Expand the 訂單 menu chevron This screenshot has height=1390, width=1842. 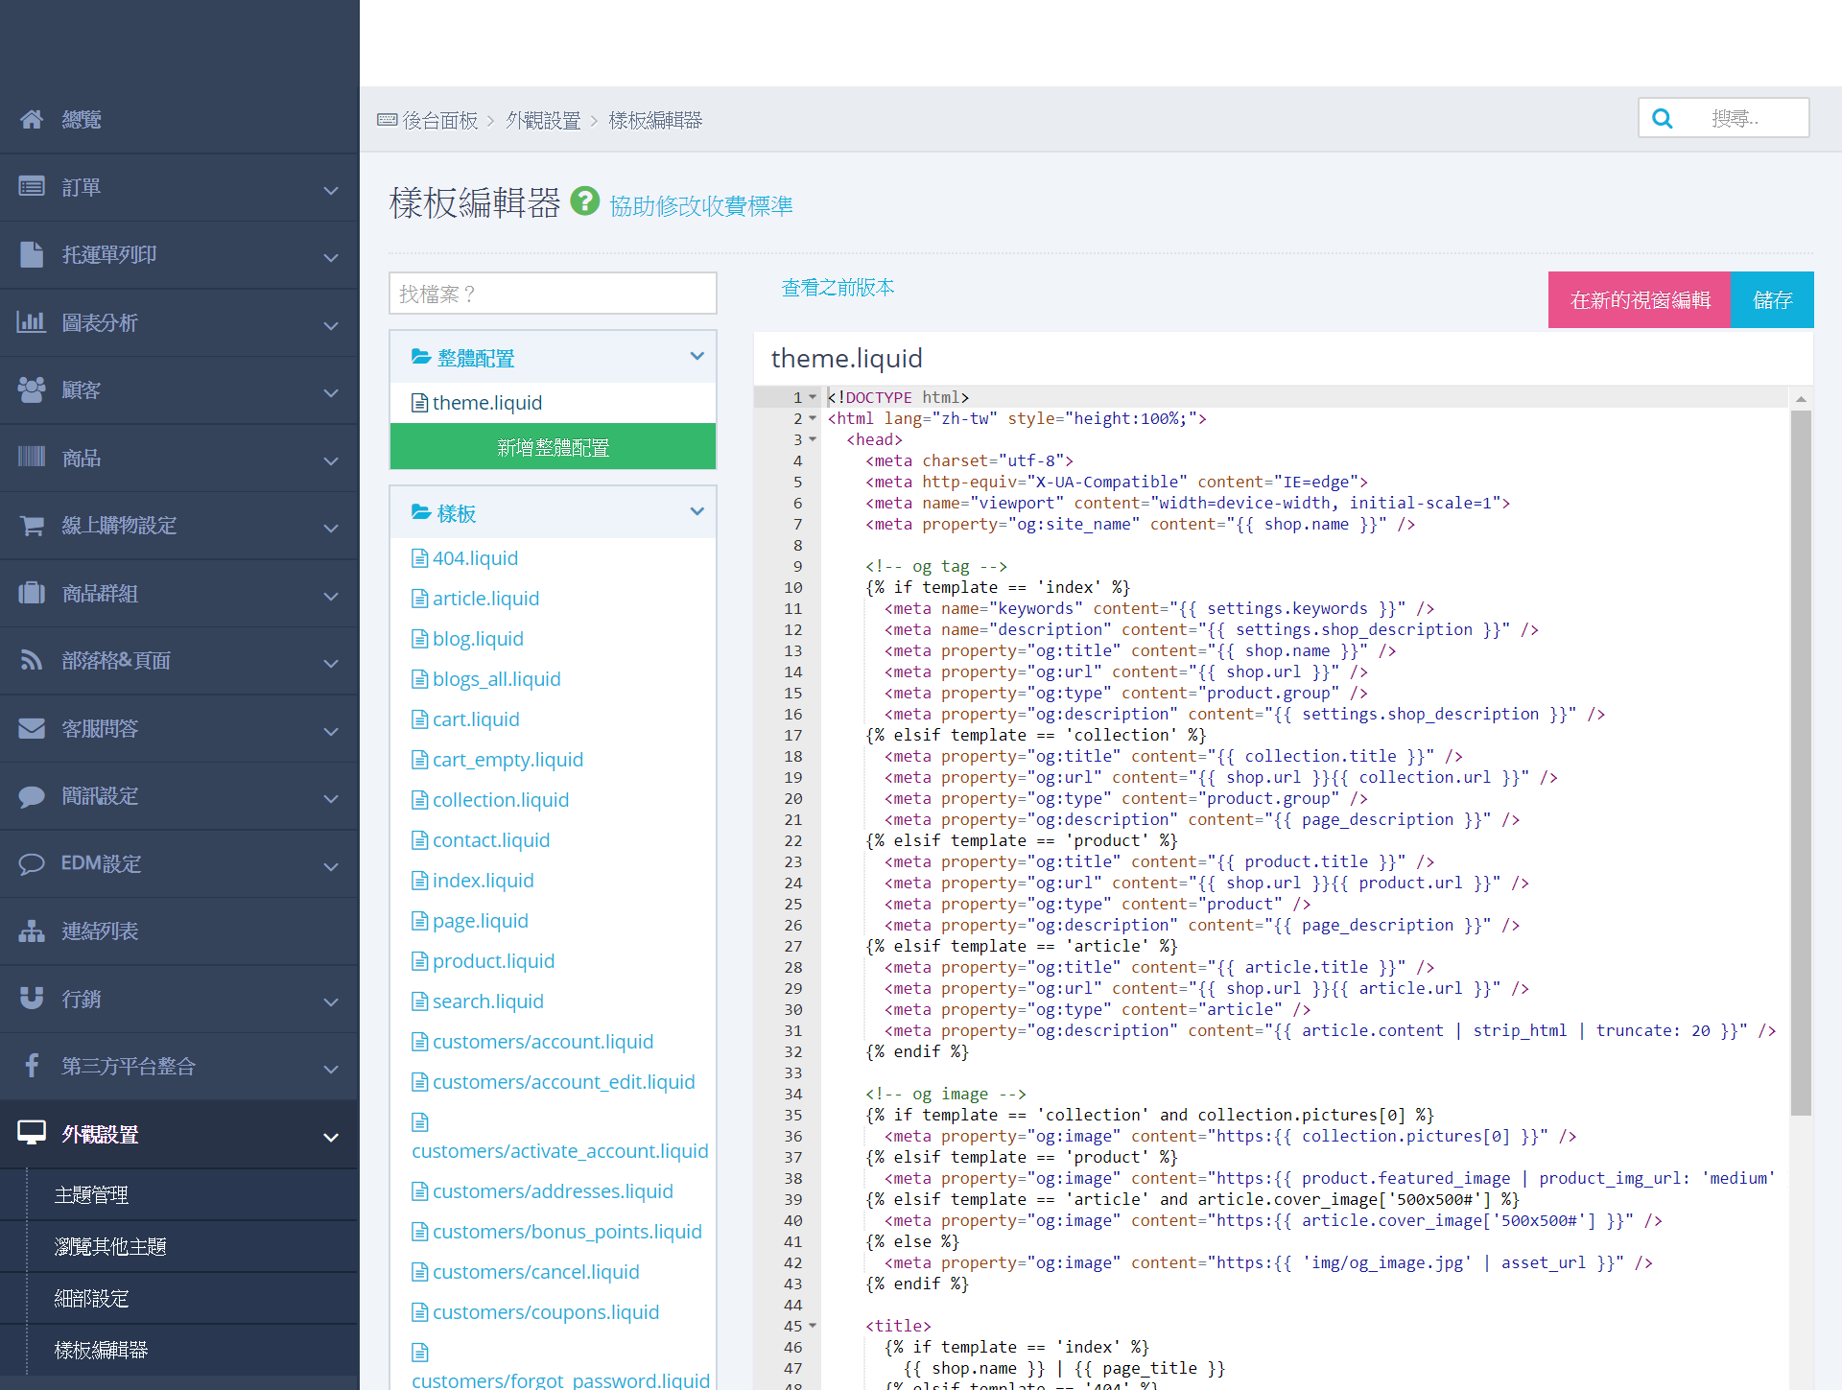click(331, 190)
